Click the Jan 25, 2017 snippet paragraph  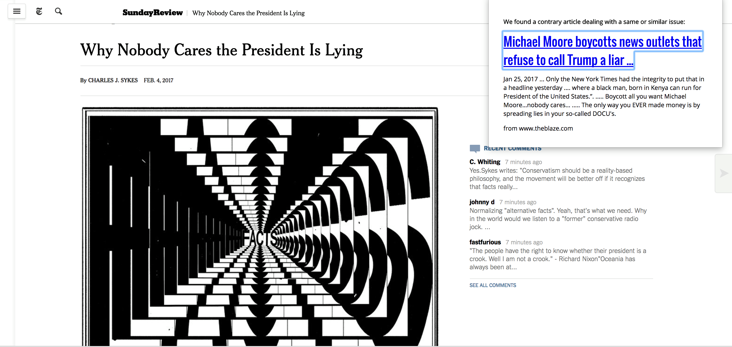(603, 96)
